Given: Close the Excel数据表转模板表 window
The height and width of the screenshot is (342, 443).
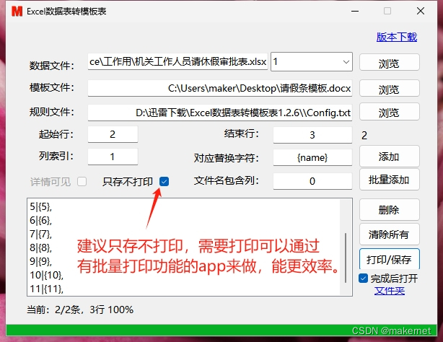Looking at the screenshot, I should tap(421, 11).
